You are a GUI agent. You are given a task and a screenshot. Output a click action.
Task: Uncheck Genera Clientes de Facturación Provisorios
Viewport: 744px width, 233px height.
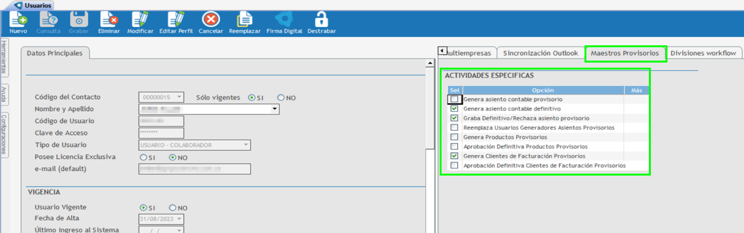(454, 156)
